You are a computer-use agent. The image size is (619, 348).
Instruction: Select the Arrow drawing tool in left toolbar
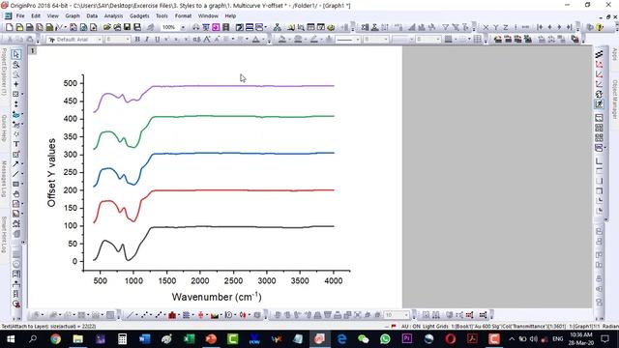click(15, 163)
